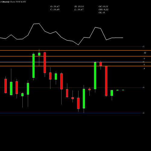Image resolution: width=151 pixels, height=151 pixels.
Task: Click the 'L: 18.47' low value
Action: [79, 10]
